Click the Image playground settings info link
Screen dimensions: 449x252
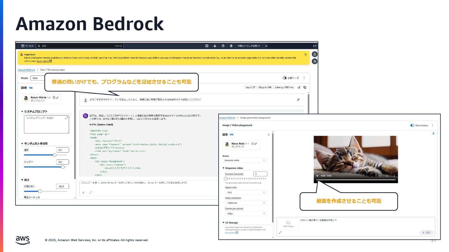point(231,135)
